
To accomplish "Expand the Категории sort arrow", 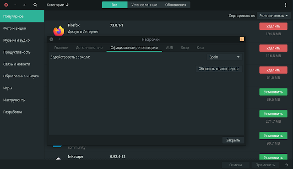I will click(67, 5).
